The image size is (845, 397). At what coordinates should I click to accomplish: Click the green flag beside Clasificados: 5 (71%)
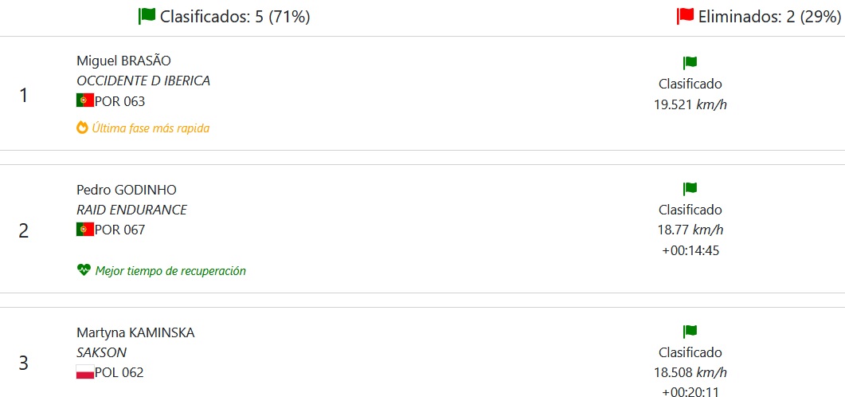(x=147, y=16)
